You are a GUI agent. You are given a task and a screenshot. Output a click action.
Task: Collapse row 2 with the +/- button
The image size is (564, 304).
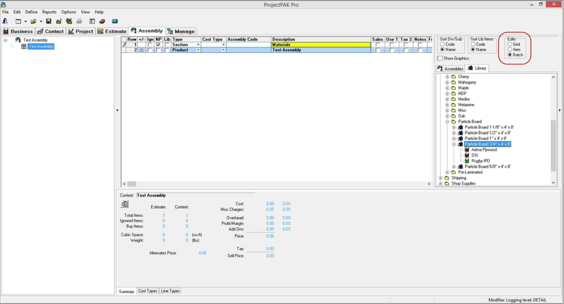pos(142,50)
